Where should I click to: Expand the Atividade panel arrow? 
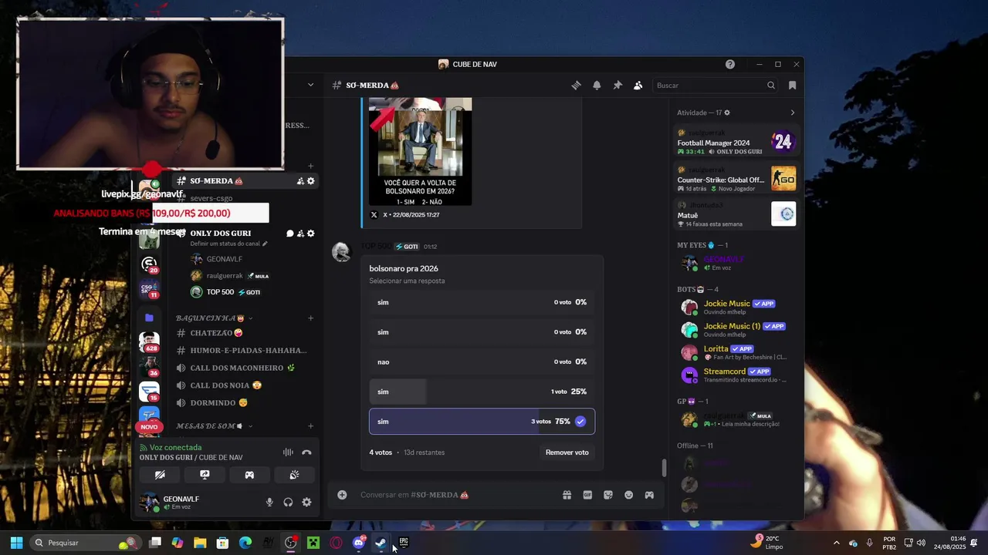point(792,113)
